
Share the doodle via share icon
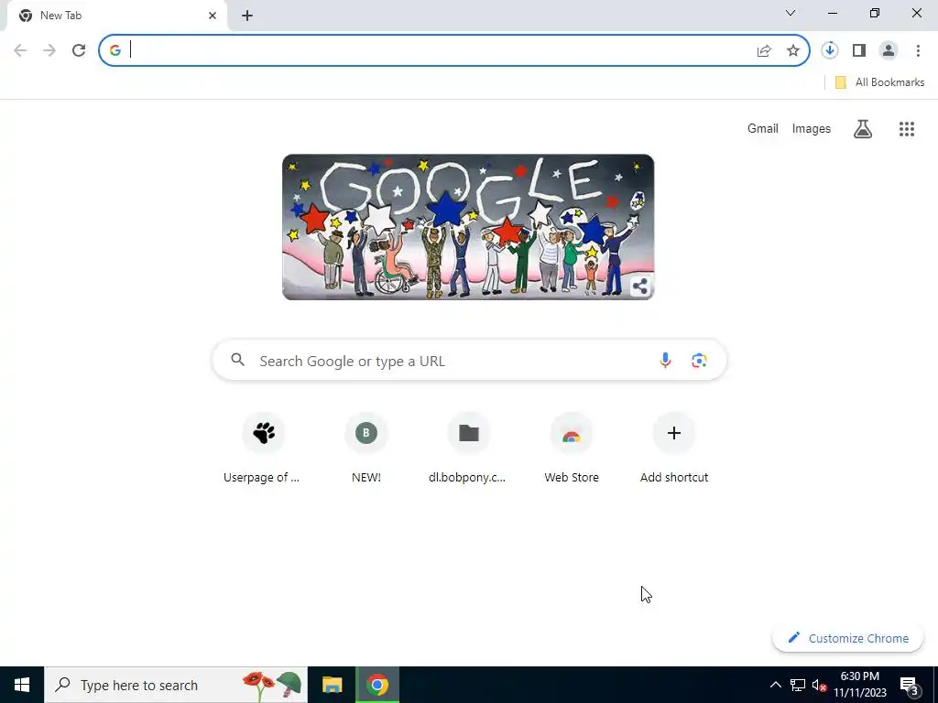(x=639, y=287)
